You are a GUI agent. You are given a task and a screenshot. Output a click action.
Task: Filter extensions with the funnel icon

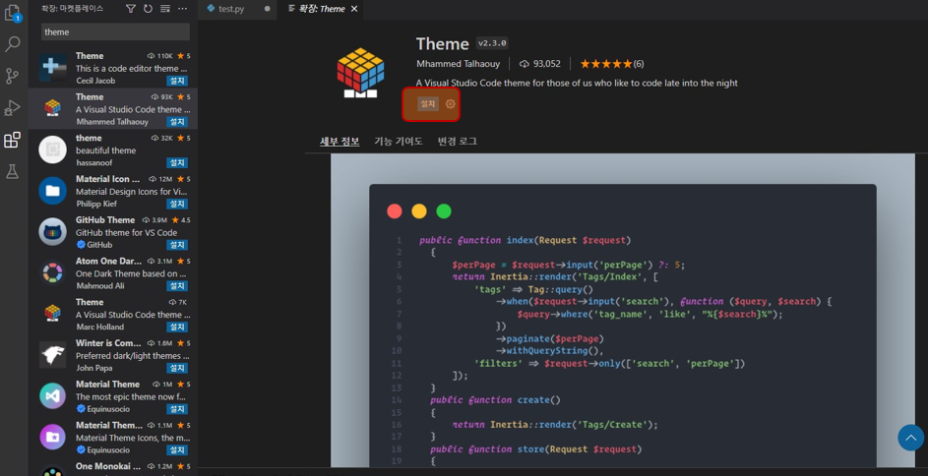tap(131, 8)
